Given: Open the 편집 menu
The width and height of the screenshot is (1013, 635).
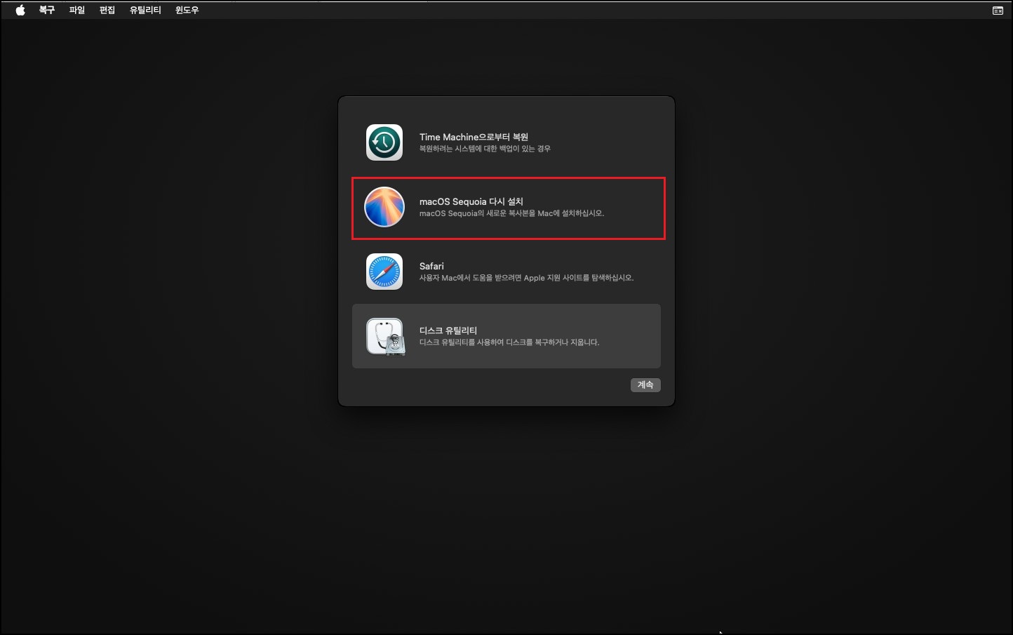Looking at the screenshot, I should (107, 10).
